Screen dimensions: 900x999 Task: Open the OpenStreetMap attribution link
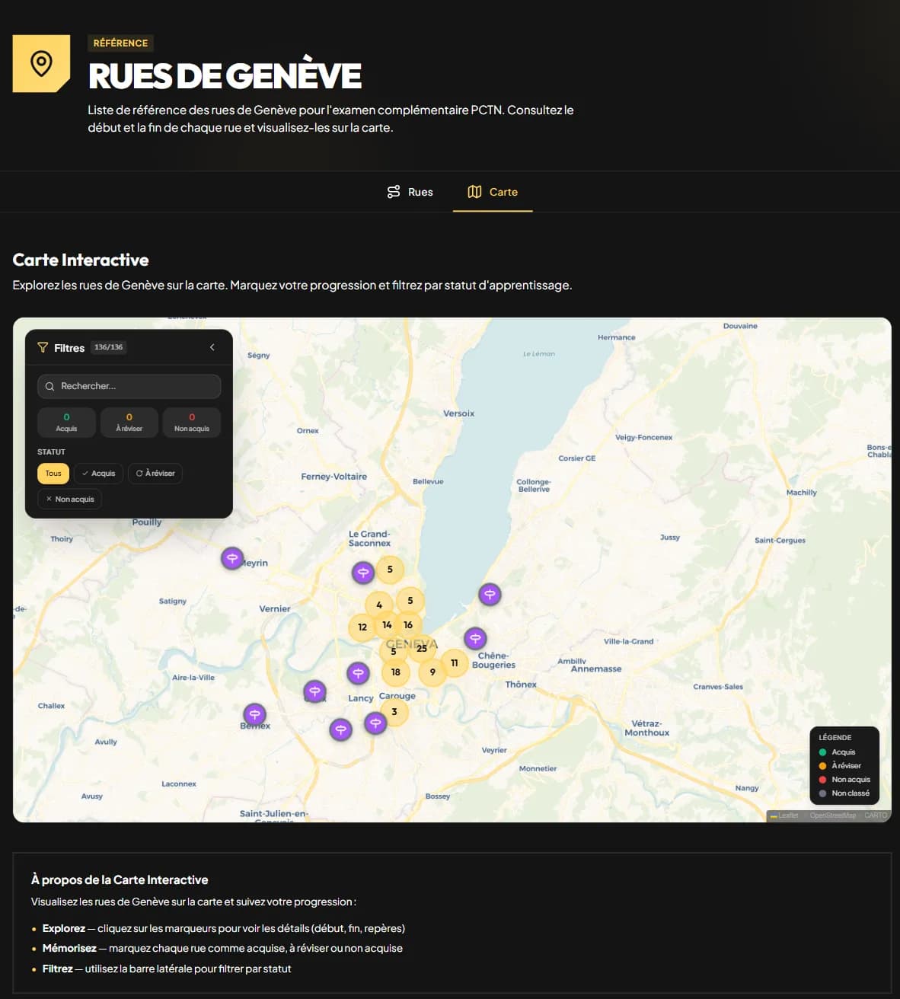833,815
